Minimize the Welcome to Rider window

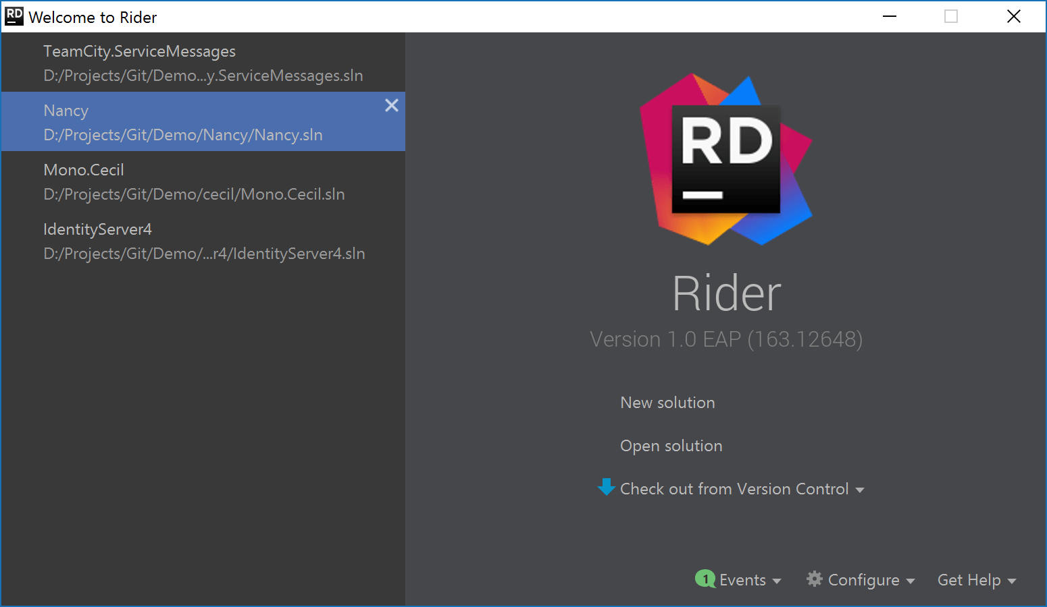890,16
